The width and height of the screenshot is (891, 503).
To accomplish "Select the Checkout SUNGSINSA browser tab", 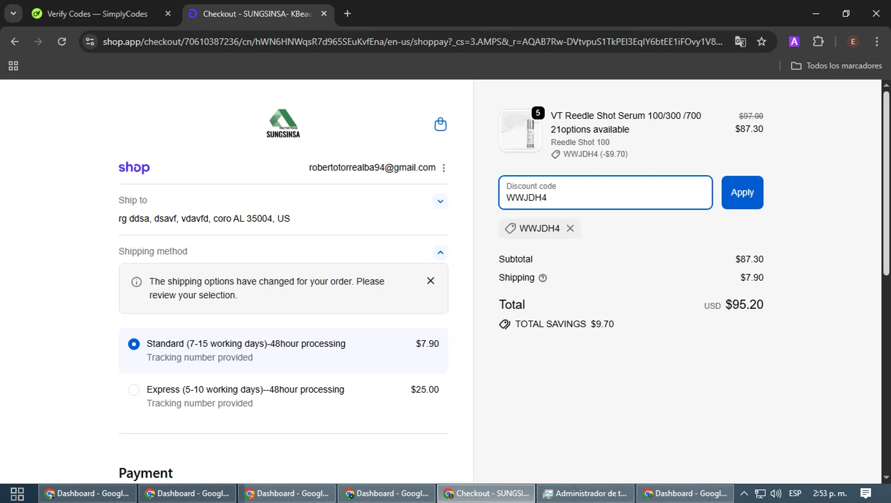I will point(257,14).
